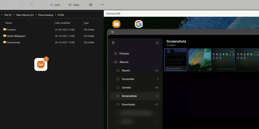Click the Paste clipboard icon in toolbar

tap(13, 5)
